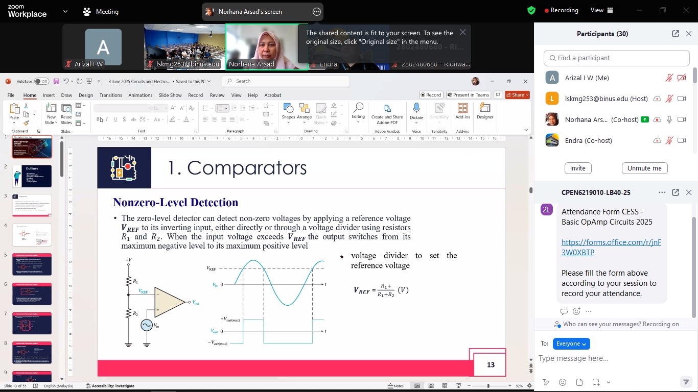Switch to the Transitions ribbon tab

click(x=111, y=95)
